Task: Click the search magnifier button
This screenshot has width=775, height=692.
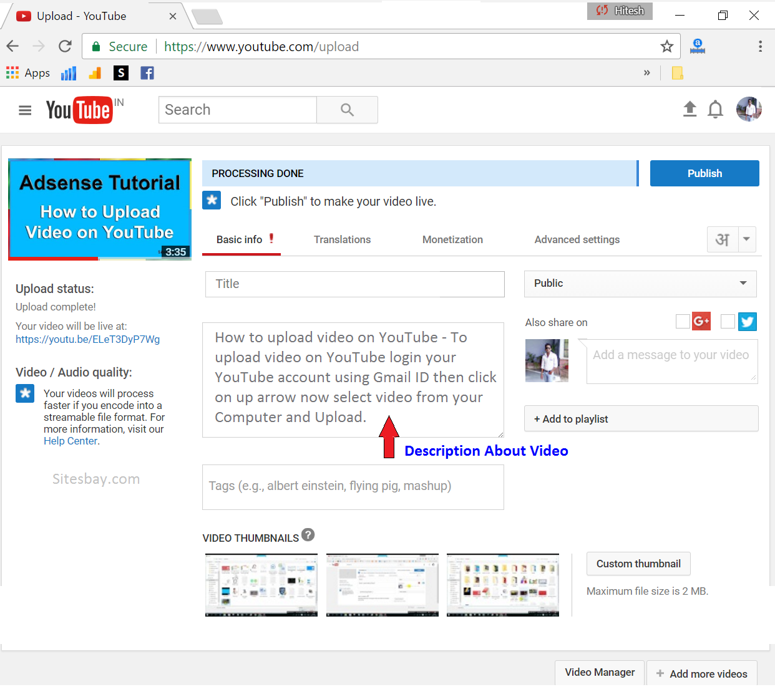Action: point(347,110)
